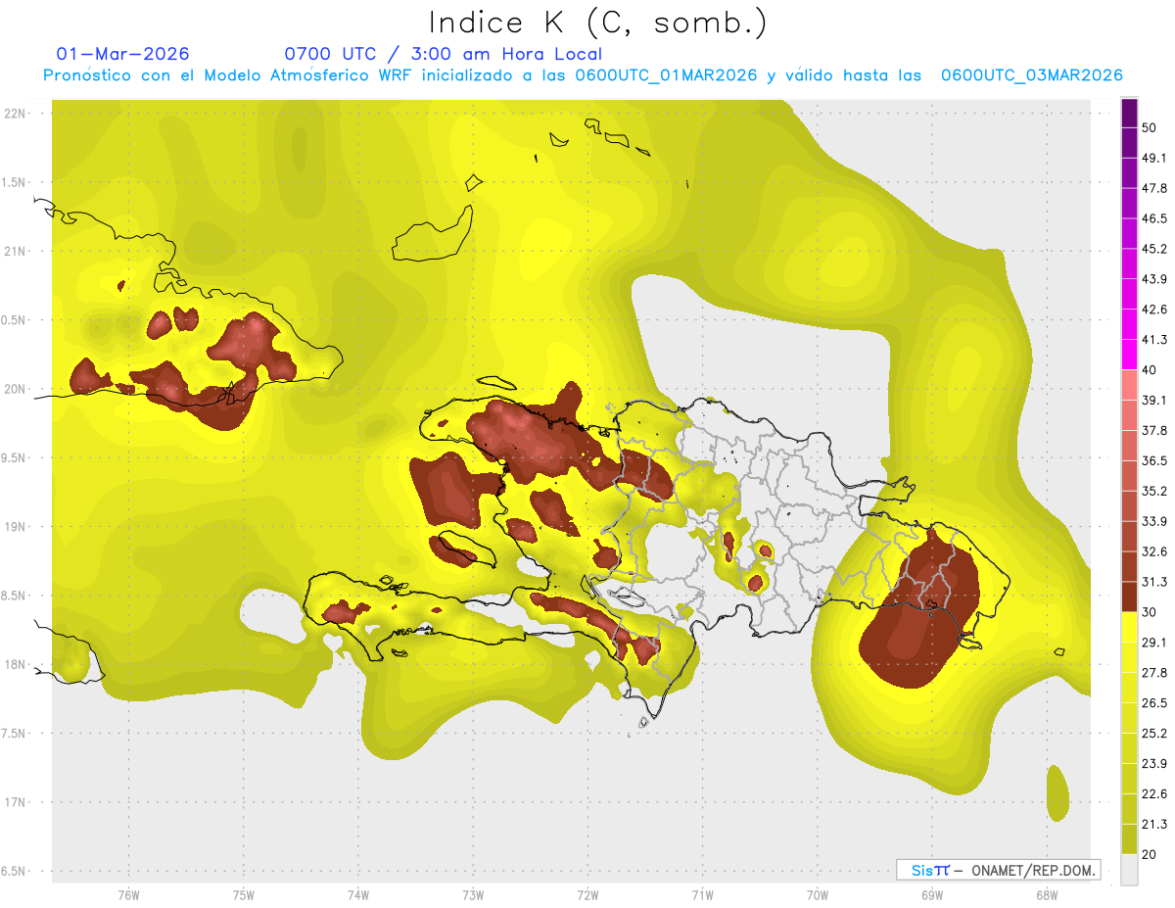Click the "26.5" legend value

(1154, 703)
